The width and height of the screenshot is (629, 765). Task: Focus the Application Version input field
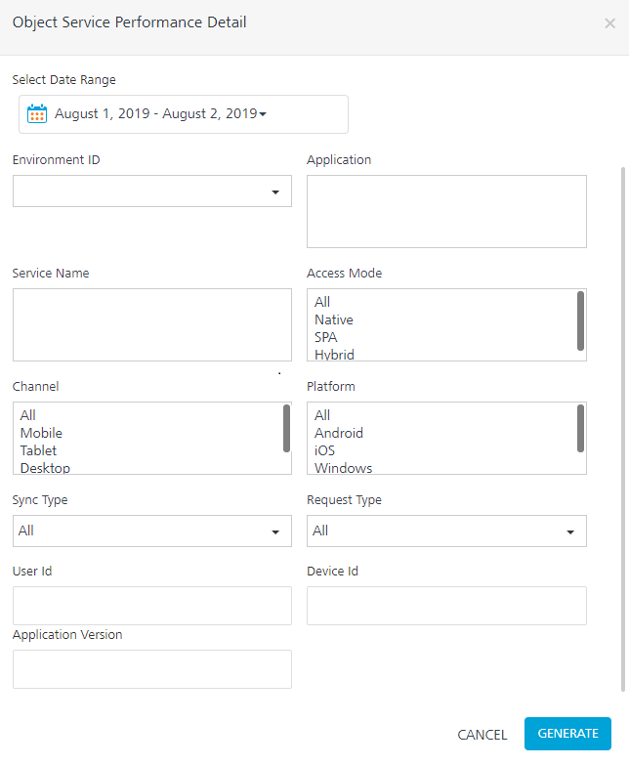(152, 669)
